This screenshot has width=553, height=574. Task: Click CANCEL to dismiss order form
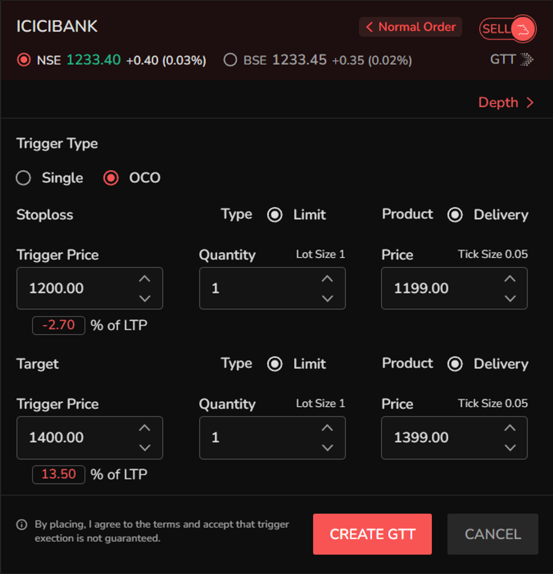click(x=492, y=537)
